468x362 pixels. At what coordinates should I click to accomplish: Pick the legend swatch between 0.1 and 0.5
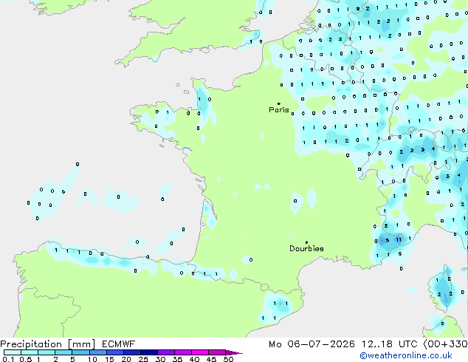(x=13, y=352)
